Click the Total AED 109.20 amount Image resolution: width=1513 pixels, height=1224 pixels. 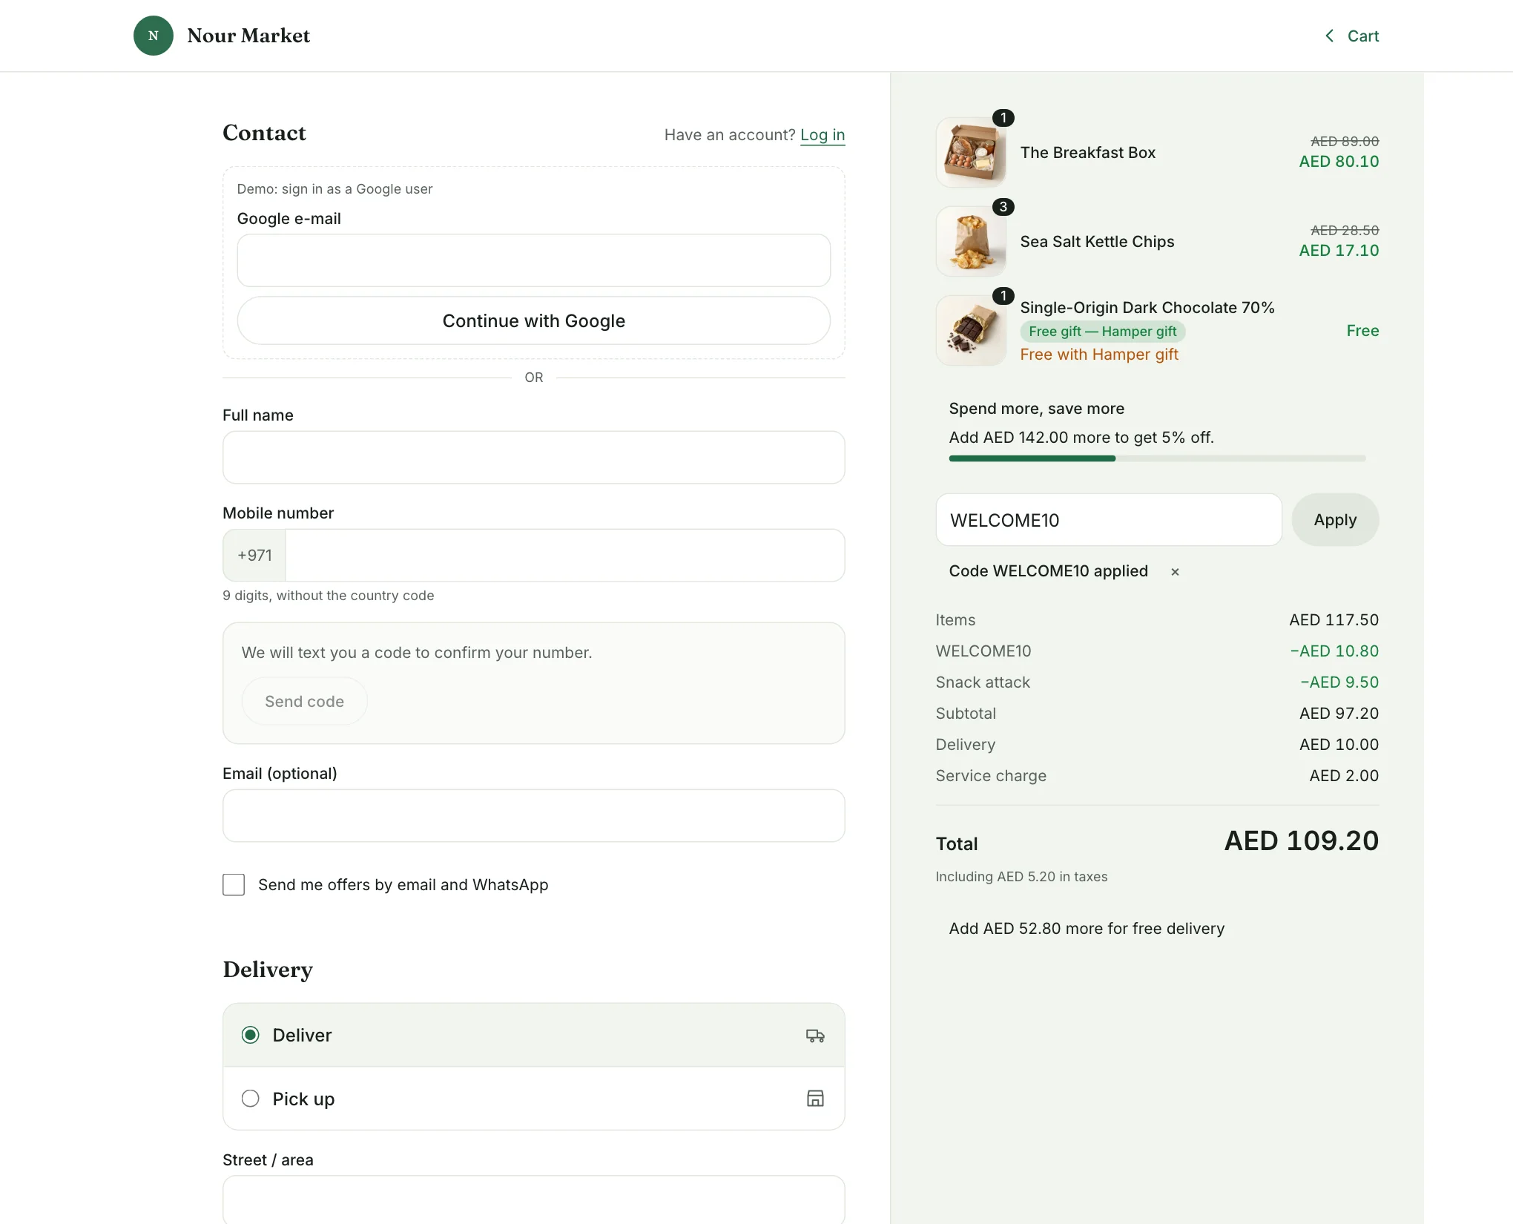1302,840
